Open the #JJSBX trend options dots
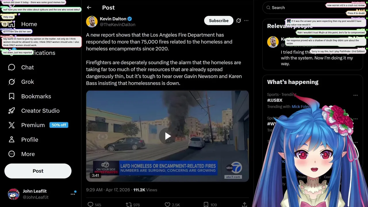 pos(356,95)
